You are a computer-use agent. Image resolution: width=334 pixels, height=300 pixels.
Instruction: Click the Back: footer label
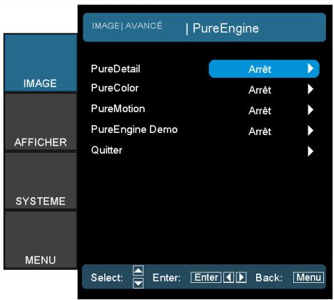pos(269,278)
